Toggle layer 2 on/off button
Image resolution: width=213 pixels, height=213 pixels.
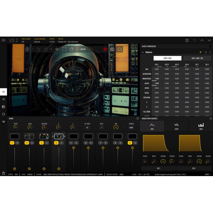(x=27, y=143)
